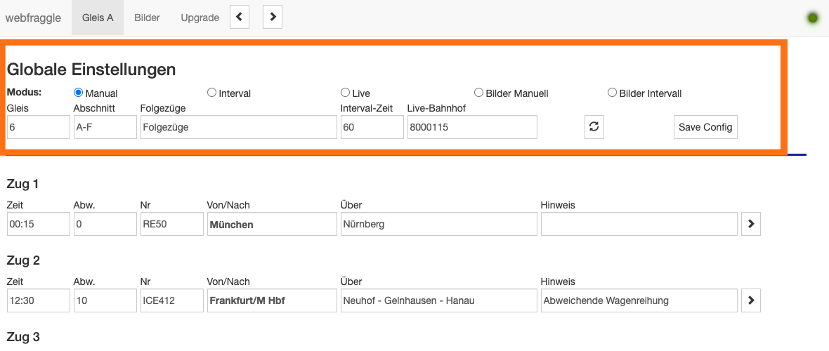Select the Interval mode radio button
829x351 pixels.
211,93
